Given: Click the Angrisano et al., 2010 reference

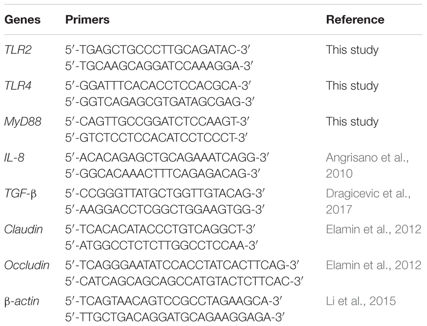Looking at the screenshot, I should point(367,165).
